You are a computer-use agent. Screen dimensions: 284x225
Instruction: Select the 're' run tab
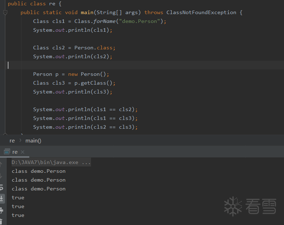15,152
